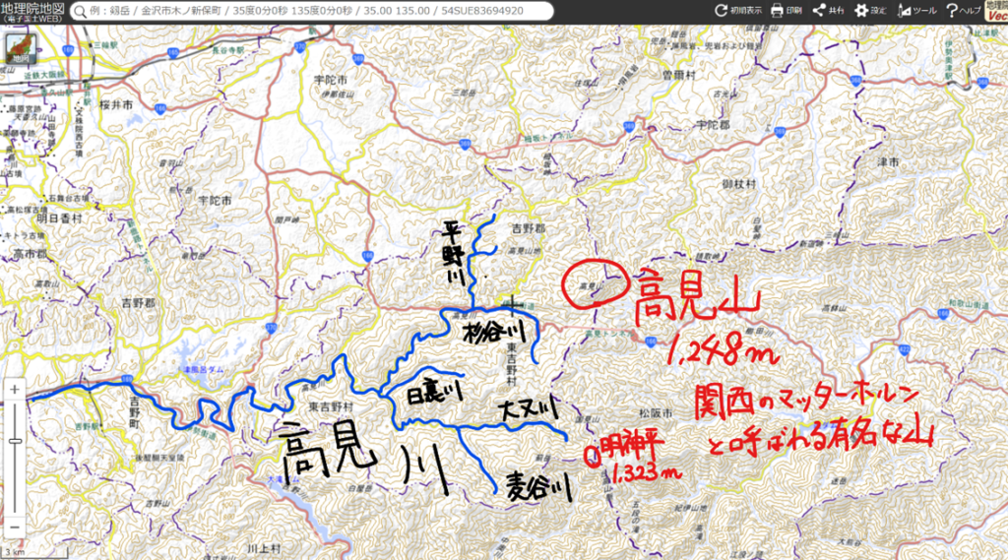1008x560 pixels.
Task: Click the 近鉄大阪線 railway label
Action: point(44,75)
